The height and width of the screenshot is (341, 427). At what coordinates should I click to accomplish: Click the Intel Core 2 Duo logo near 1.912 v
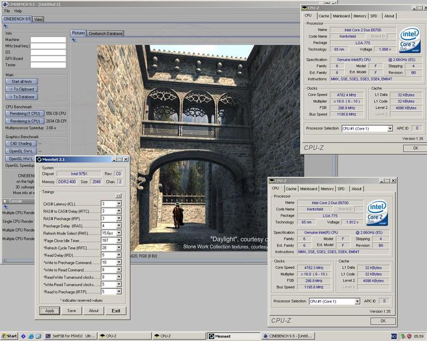(x=377, y=213)
